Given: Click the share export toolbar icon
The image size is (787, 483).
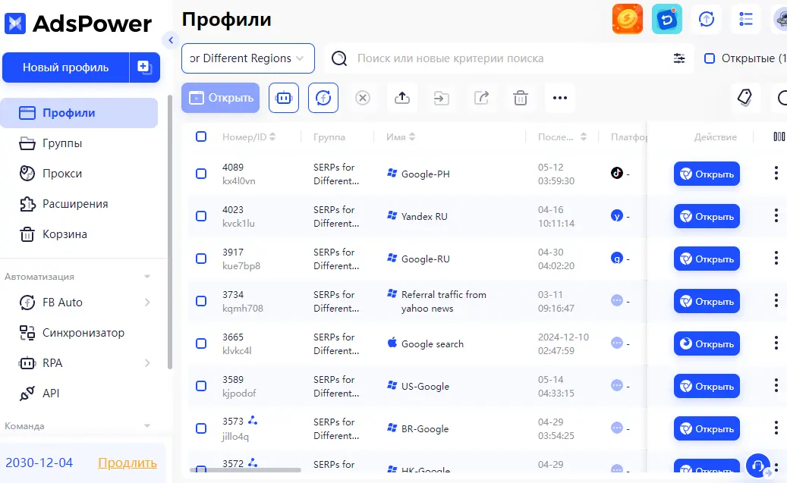Looking at the screenshot, I should pyautogui.click(x=481, y=98).
